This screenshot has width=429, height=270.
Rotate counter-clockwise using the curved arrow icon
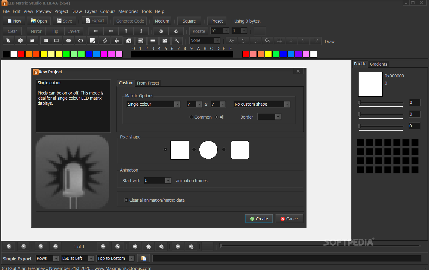tap(161, 31)
